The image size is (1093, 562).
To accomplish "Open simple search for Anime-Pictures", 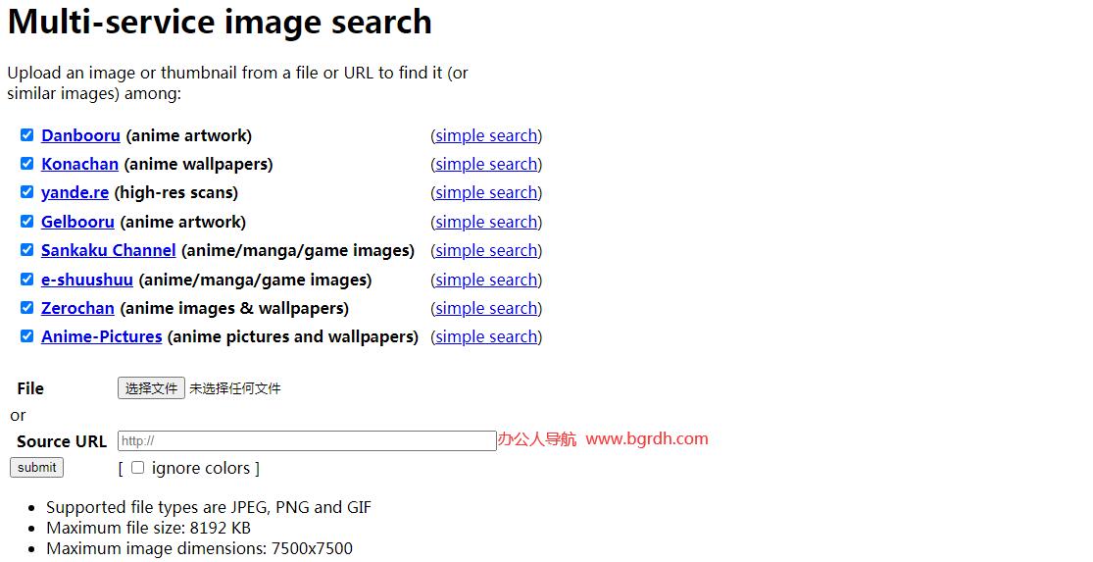I will (486, 336).
